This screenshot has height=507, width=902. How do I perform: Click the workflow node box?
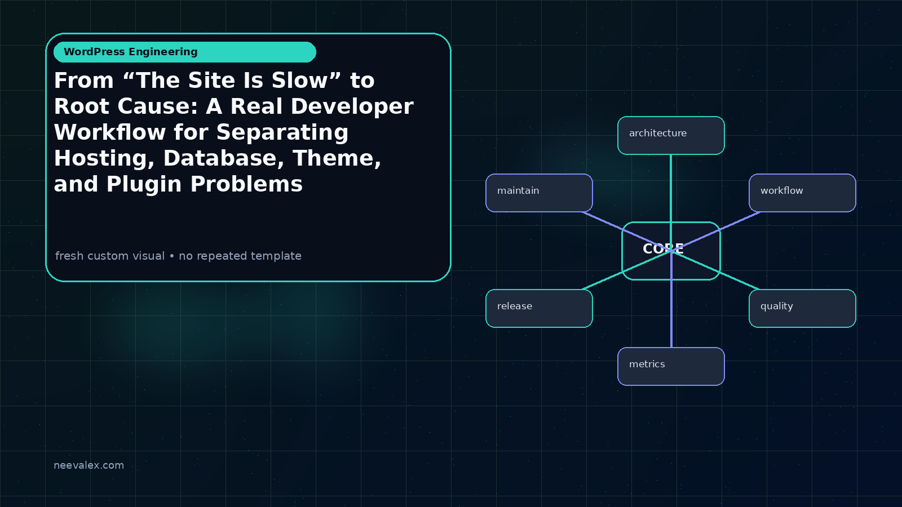click(x=802, y=193)
